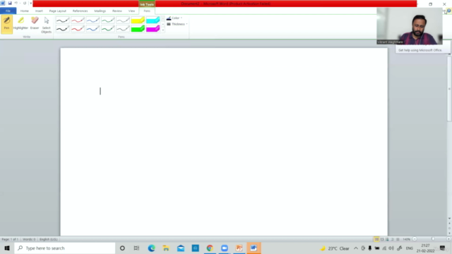The image size is (452, 254).
Task: Select the Pens tab under Ink Tools
Action: click(x=147, y=11)
